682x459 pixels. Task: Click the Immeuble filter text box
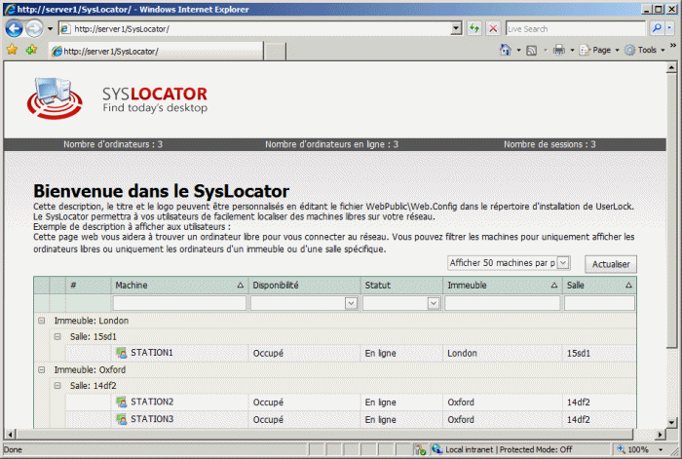click(x=503, y=303)
